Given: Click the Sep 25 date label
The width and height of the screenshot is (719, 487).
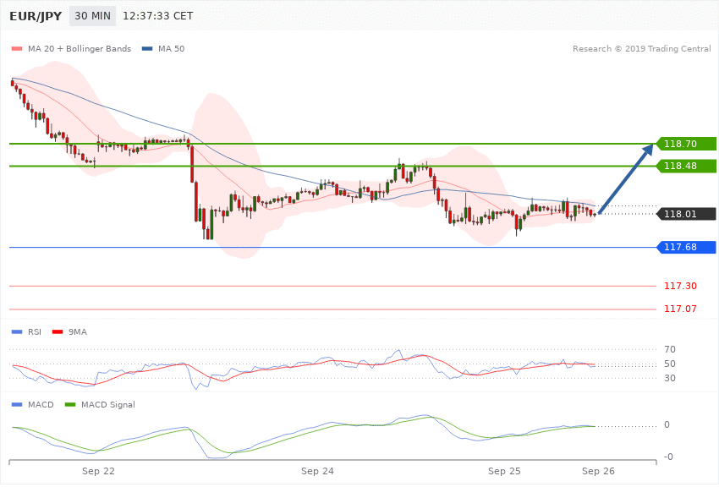Looking at the screenshot, I should click(x=504, y=471).
